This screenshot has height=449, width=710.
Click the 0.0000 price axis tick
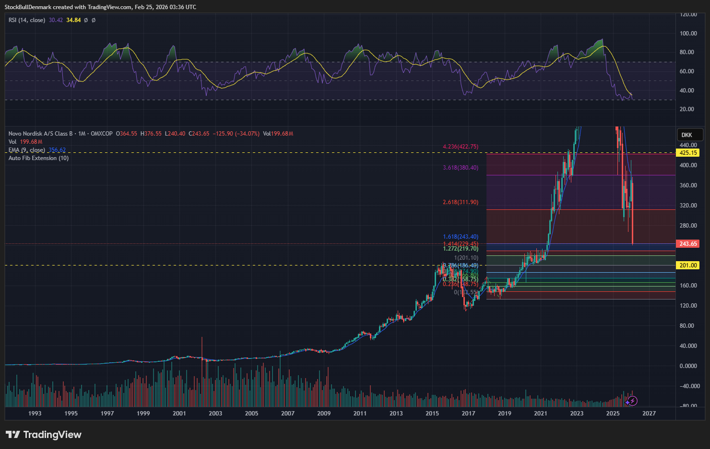688,366
